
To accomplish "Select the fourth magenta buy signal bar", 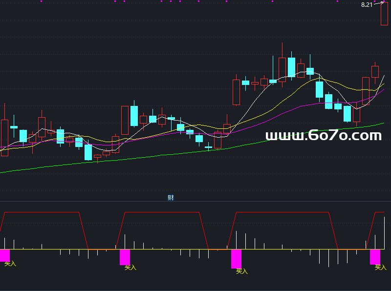I will point(375,257).
